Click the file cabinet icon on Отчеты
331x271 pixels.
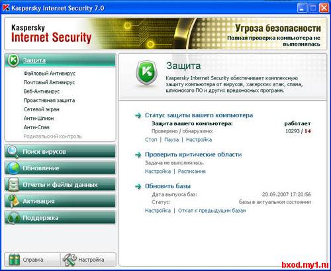pyautogui.click(x=13, y=184)
